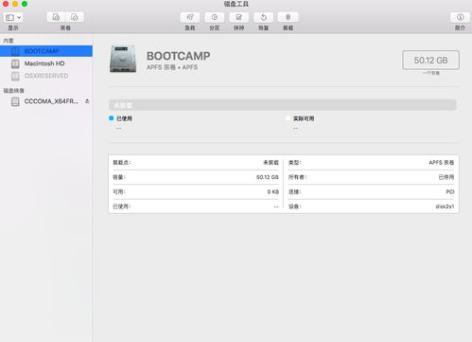Select Macintosh HD in sidebar

[46, 63]
